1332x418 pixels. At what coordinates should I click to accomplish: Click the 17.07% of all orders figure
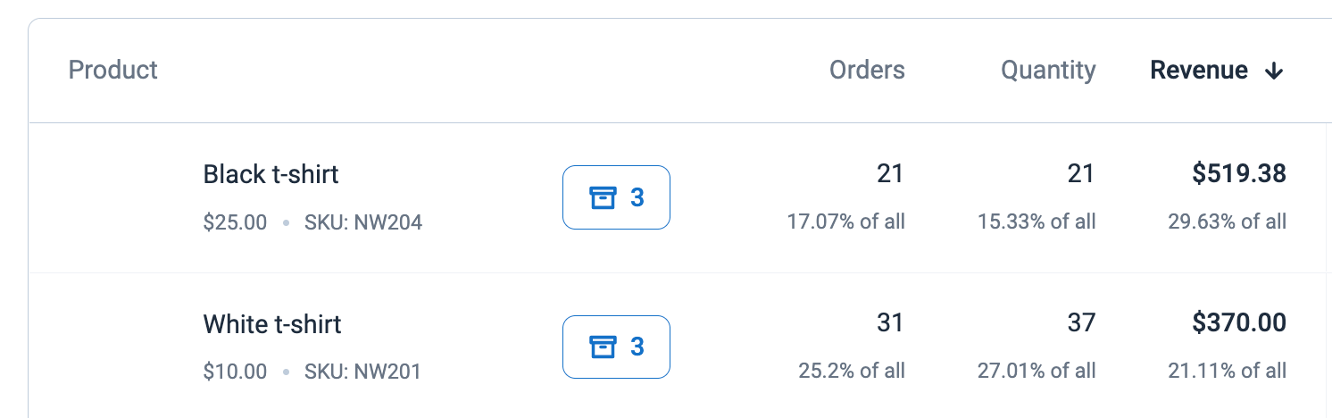[845, 222]
